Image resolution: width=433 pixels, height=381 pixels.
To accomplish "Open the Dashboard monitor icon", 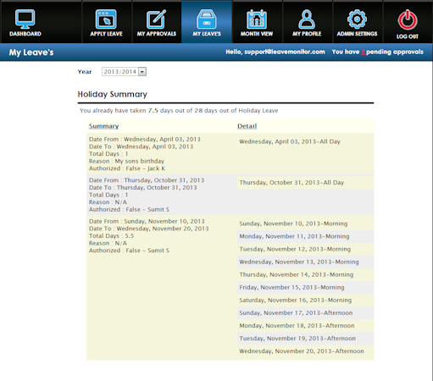I will coord(25,19).
